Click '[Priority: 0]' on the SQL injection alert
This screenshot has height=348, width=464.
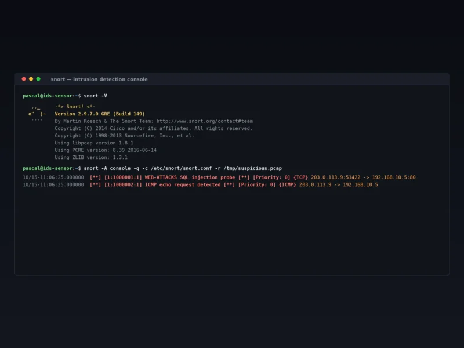point(271,177)
